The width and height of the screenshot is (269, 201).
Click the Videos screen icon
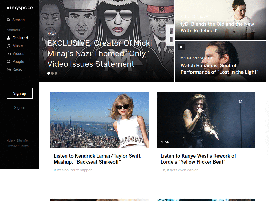9,54
